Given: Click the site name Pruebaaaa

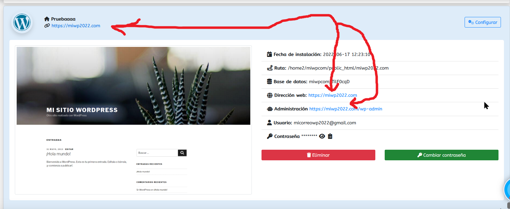Looking at the screenshot, I should click(x=63, y=19).
